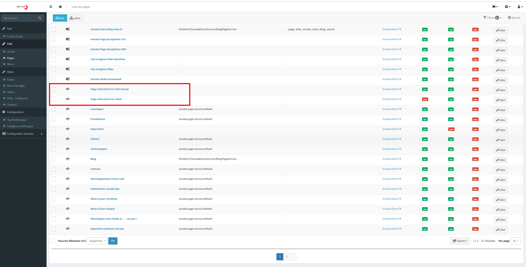
Task: Open the Export dropdown
Action: pos(460,241)
